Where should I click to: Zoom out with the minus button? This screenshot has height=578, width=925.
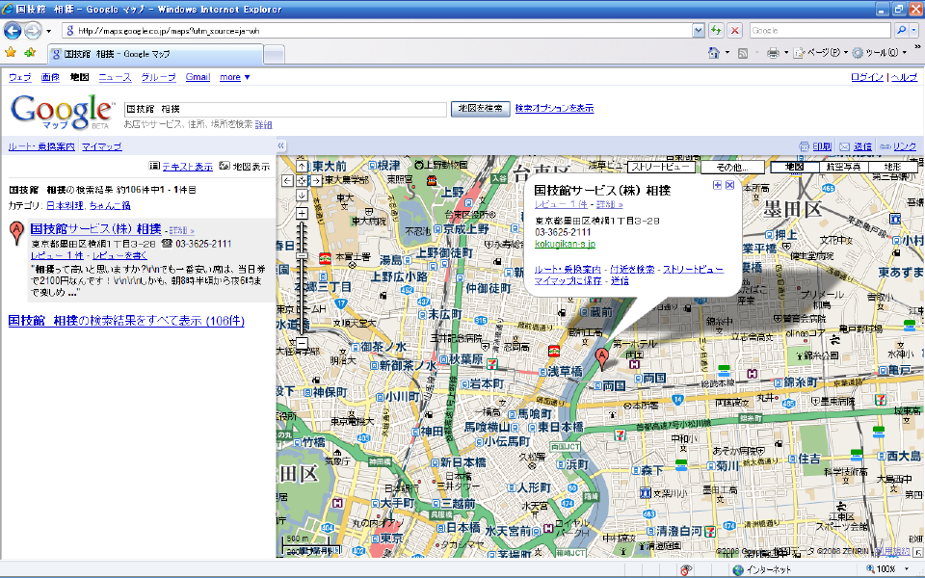tap(302, 342)
